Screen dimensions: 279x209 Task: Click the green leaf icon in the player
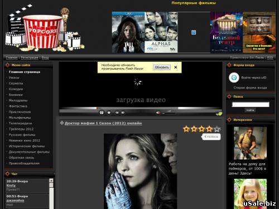click(219, 114)
